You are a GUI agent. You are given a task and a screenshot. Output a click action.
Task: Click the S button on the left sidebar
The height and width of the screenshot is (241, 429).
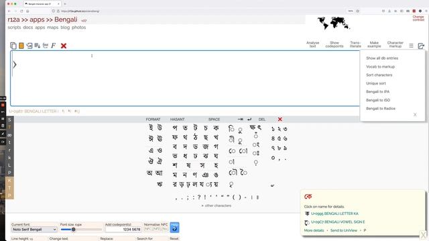[x=9, y=120]
